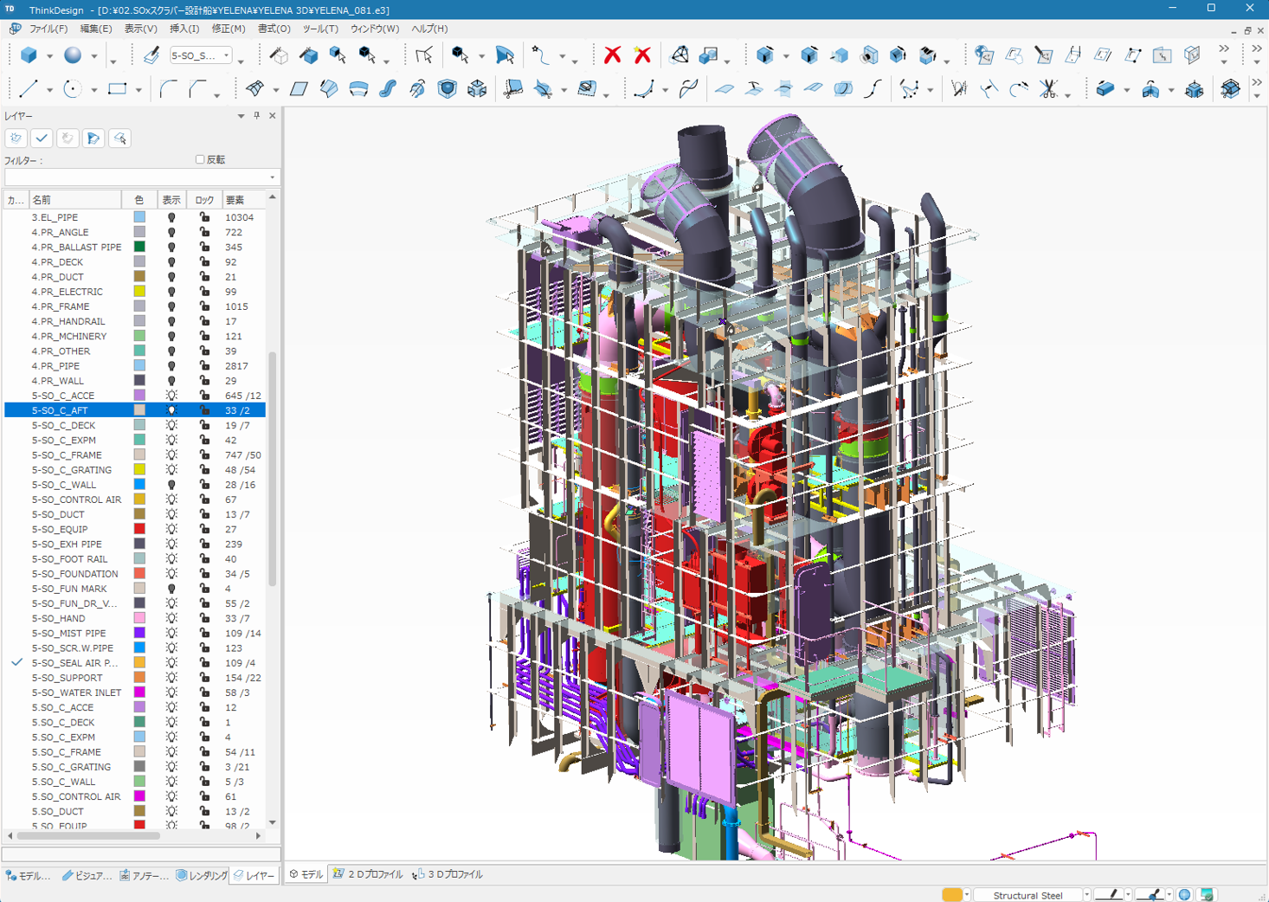Expand the Structural Steel material dropdown
The height and width of the screenshot is (902, 1269).
coord(1086,895)
